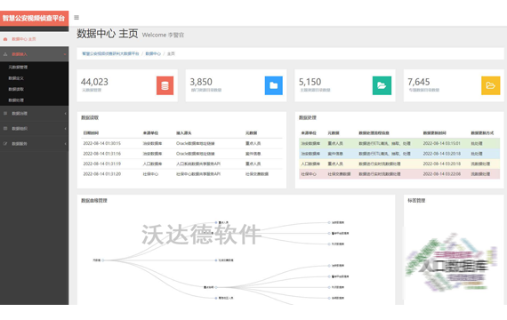
Task: Click the yellow folder icon on 7,645 card
Action: click(490, 85)
